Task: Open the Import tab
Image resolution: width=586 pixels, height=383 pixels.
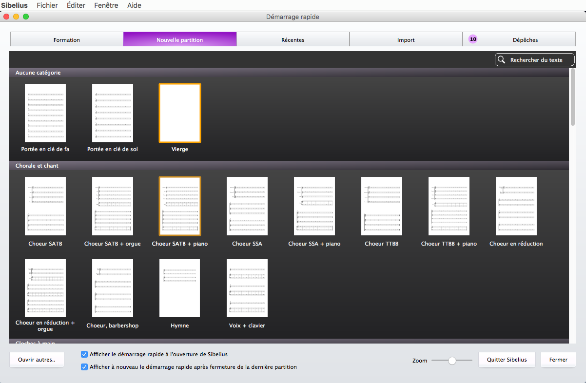Action: (x=406, y=40)
